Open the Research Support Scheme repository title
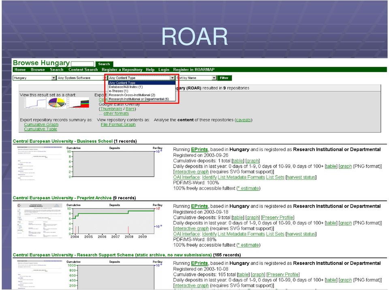Screen dimensions: 389x290 tap(112, 255)
